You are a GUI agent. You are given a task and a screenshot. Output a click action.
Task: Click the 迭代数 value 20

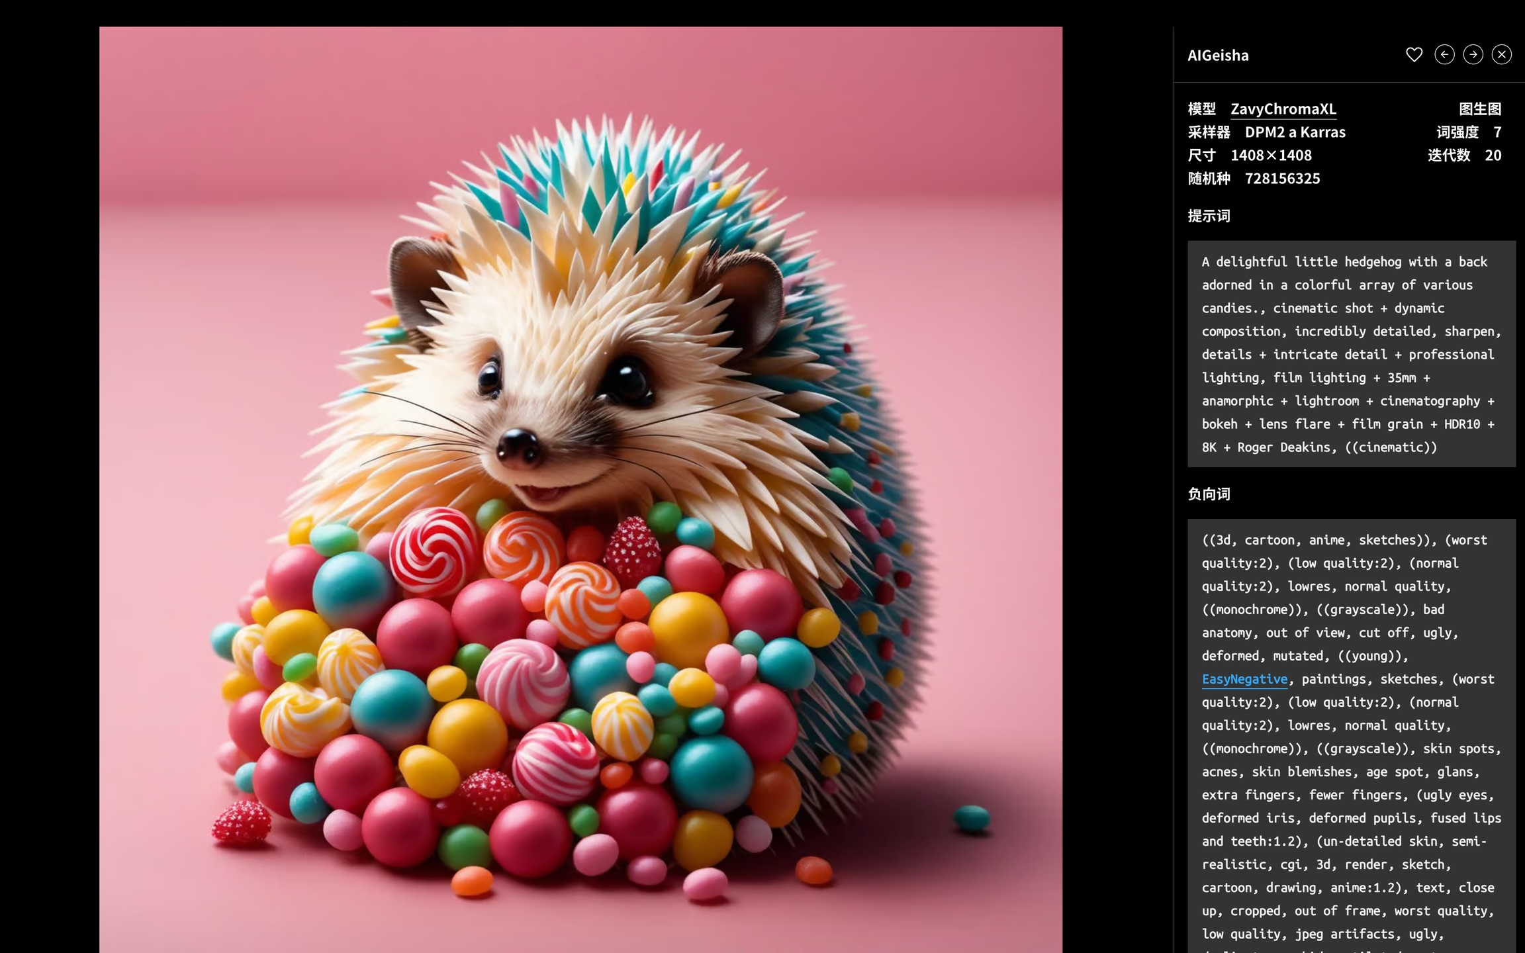pos(1493,156)
